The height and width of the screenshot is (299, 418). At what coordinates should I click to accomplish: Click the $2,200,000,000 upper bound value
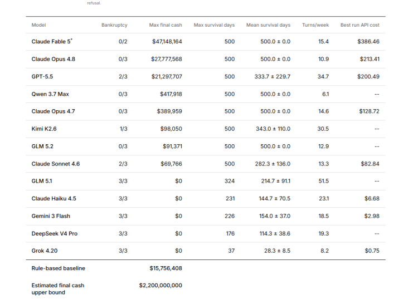pyautogui.click(x=161, y=286)
